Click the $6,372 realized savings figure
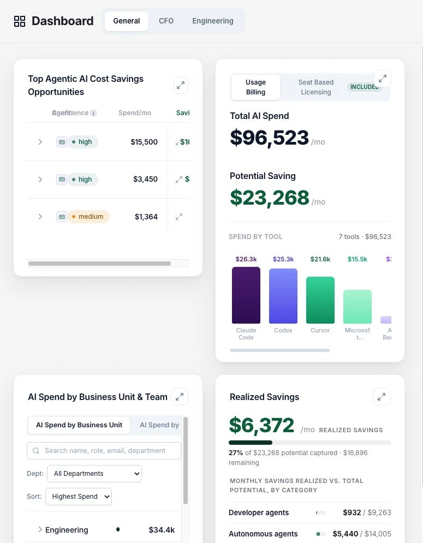 tap(261, 425)
